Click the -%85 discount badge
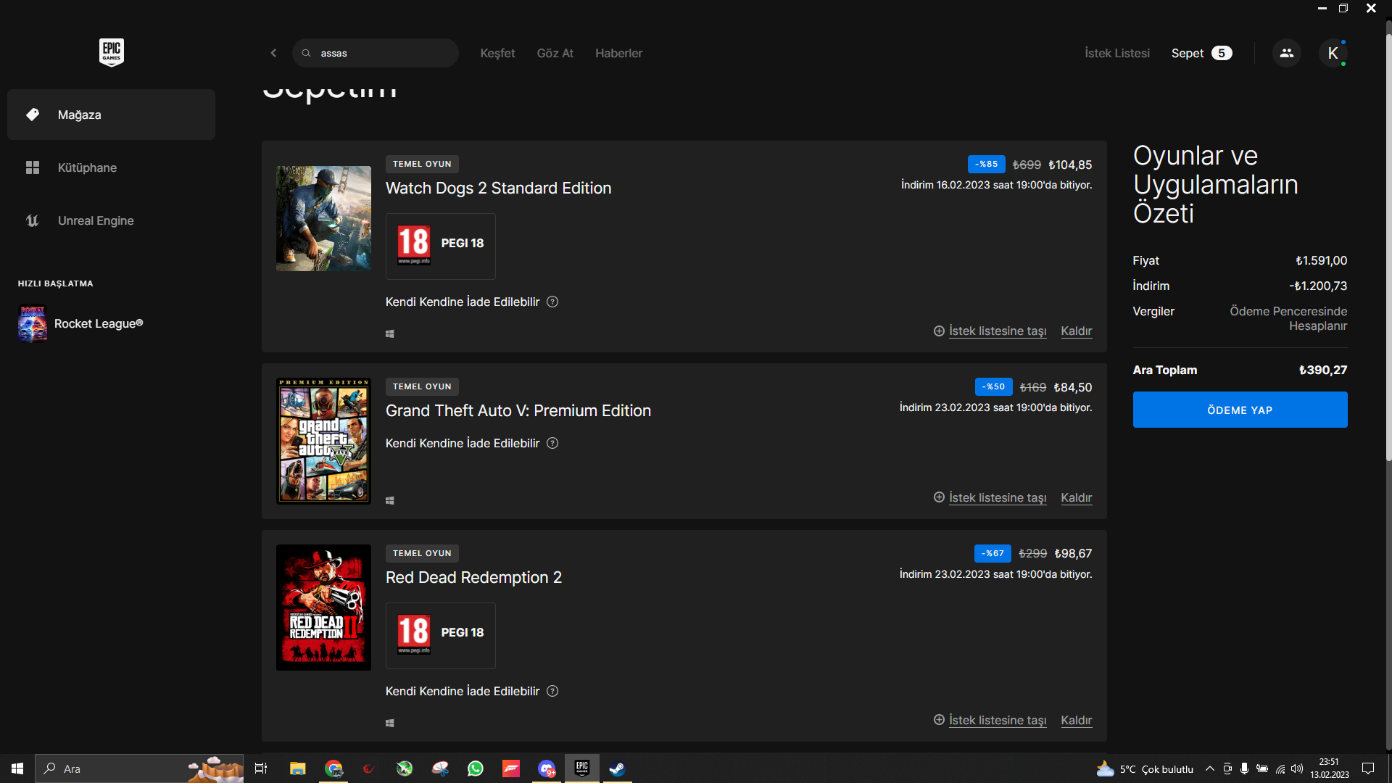Viewport: 1392px width, 783px height. tap(986, 165)
